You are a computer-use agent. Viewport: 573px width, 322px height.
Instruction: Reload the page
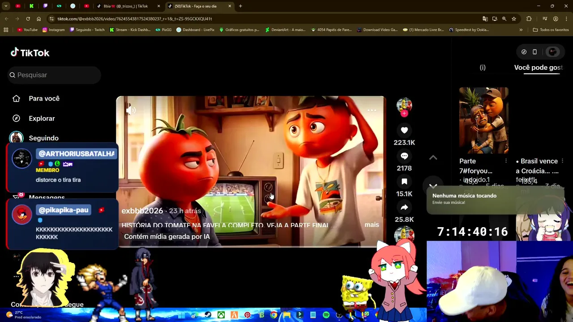(x=28, y=19)
